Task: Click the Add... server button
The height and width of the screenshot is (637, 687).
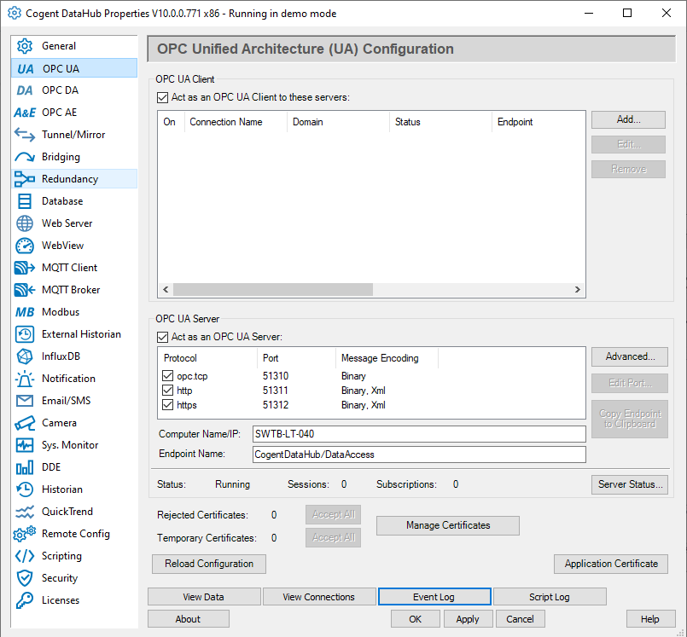Action: point(628,119)
